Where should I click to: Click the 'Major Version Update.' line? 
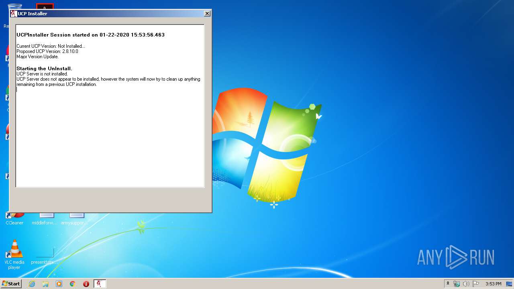coord(37,57)
